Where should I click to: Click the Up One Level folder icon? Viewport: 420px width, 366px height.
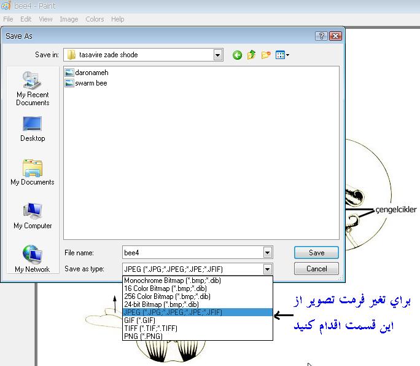point(251,55)
